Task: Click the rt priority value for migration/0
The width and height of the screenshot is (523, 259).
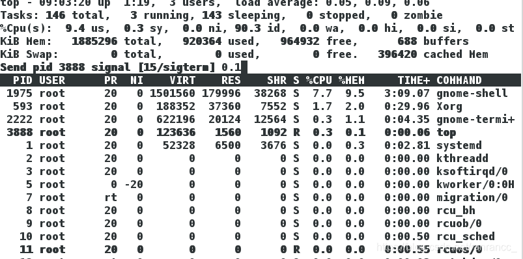Action: [111, 198]
